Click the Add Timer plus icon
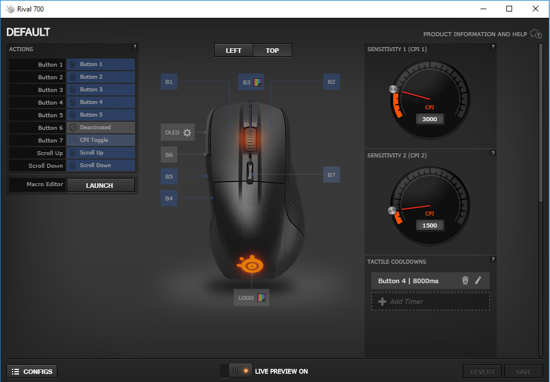This screenshot has height=382, width=550. [x=382, y=302]
